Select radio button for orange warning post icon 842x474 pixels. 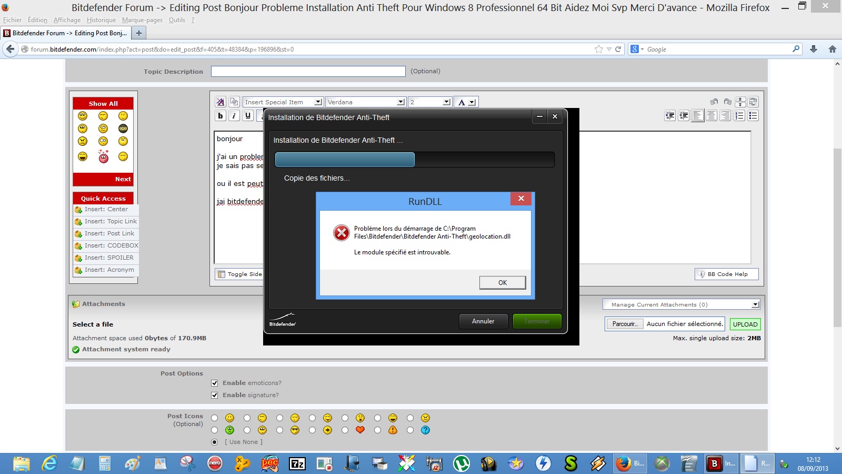[377, 430]
